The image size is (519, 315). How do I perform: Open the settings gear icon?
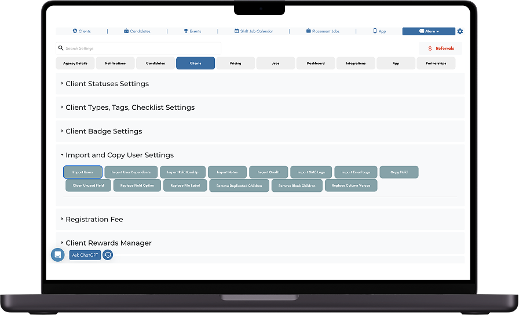460,31
